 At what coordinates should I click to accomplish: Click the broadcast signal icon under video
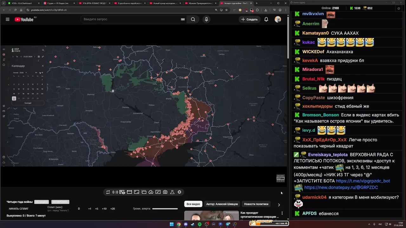click(115, 192)
